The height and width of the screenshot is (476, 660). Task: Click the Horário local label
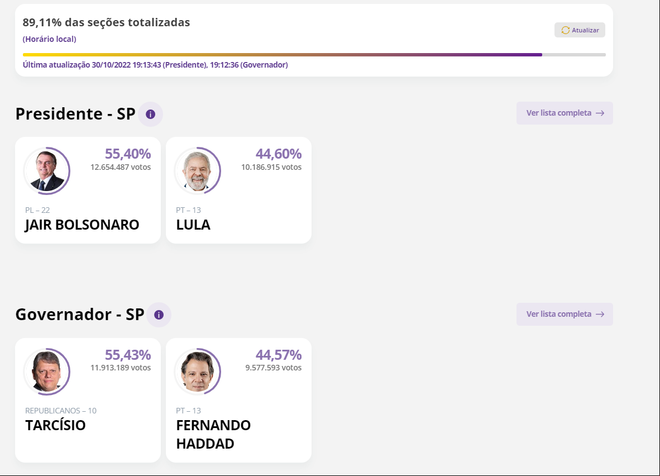tap(49, 39)
